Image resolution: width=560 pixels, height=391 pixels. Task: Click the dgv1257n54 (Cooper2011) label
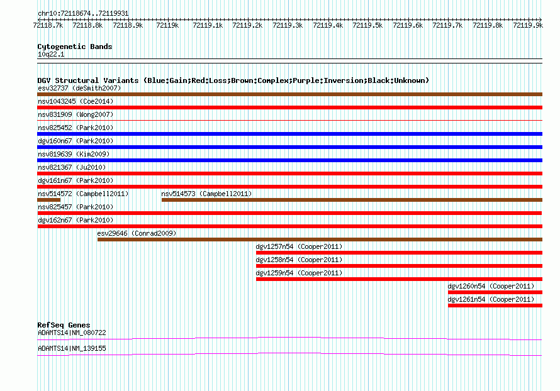click(x=299, y=246)
